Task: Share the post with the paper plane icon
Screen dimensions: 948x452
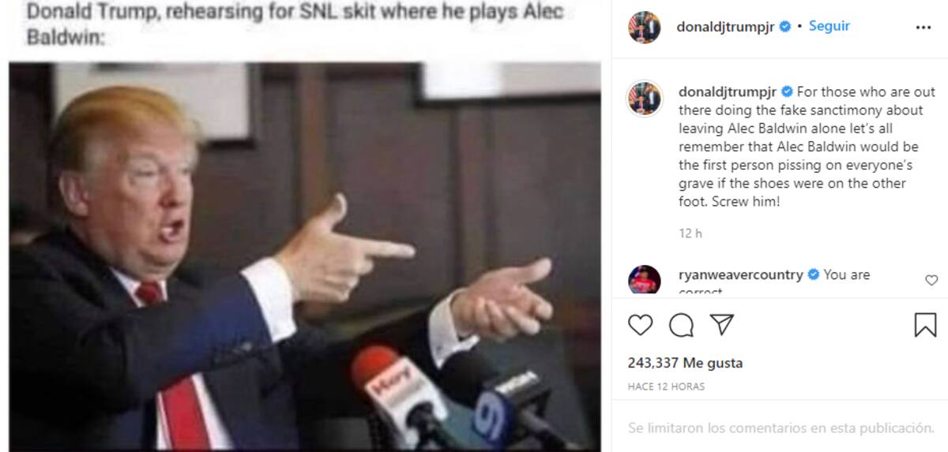Action: pos(721,324)
